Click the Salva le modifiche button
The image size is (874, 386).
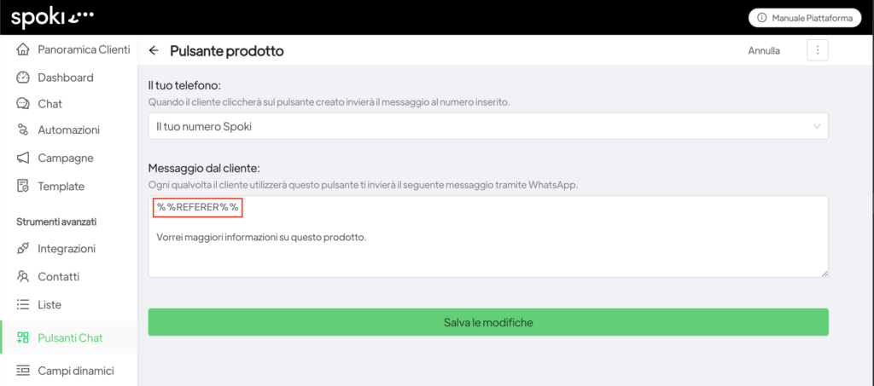click(488, 322)
